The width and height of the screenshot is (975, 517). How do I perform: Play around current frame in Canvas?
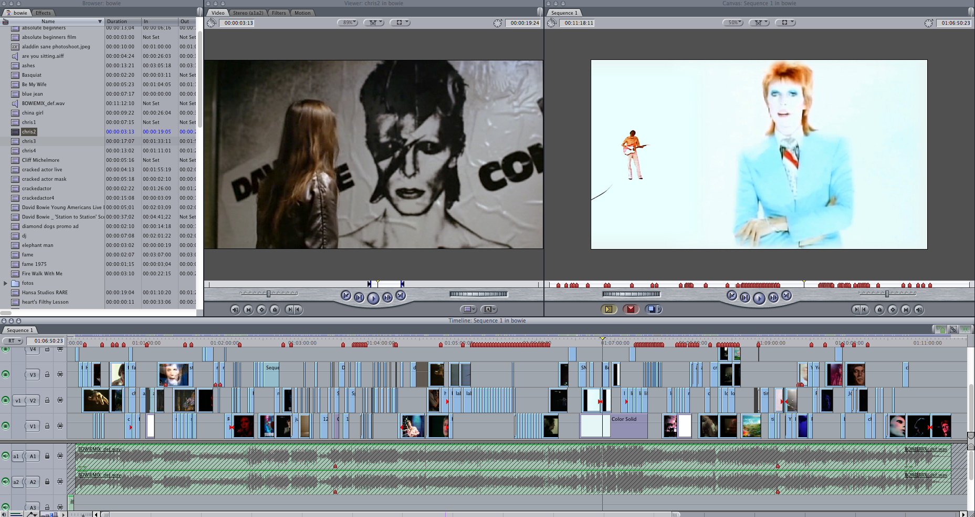(x=773, y=297)
